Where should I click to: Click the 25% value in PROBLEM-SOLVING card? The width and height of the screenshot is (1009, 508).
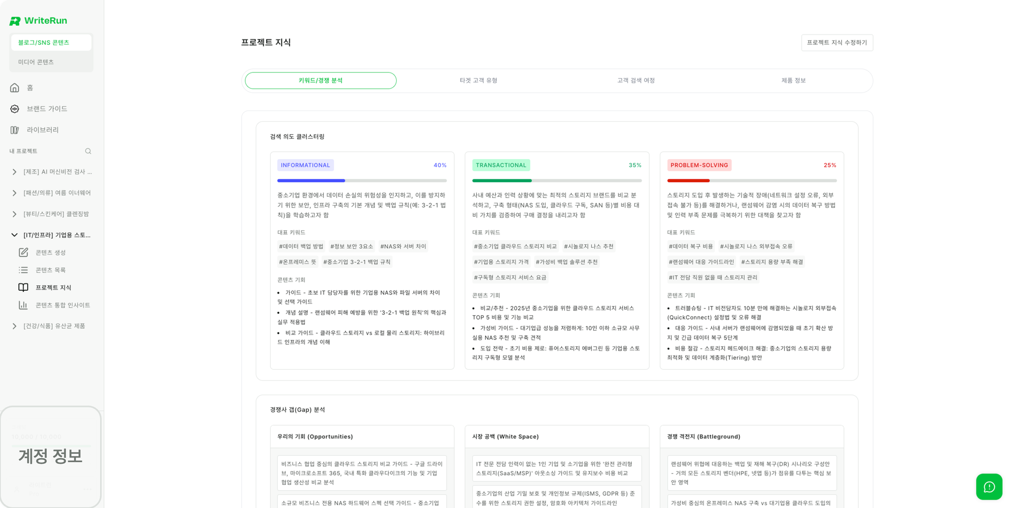tap(830, 165)
